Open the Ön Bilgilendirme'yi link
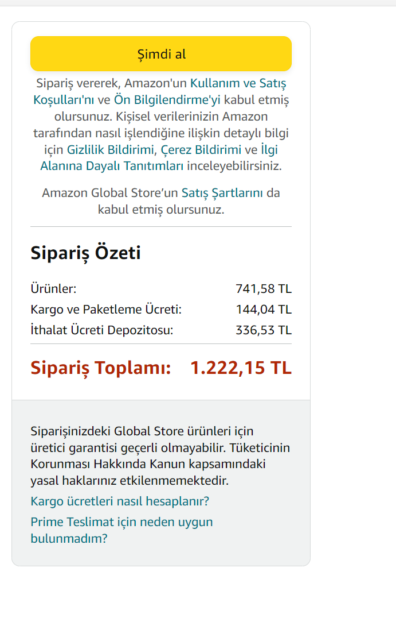 click(x=167, y=100)
